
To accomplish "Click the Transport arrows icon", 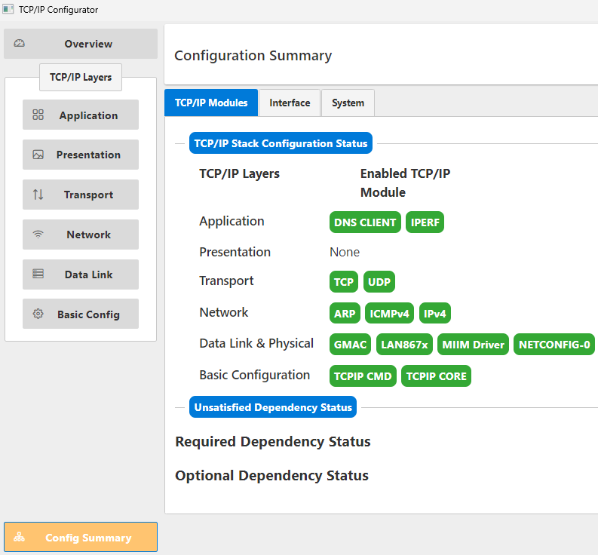I will coord(38,195).
